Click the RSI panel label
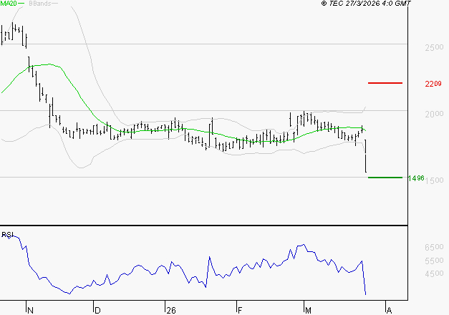Image resolution: width=449 pixels, height=315 pixels. [x=8, y=235]
